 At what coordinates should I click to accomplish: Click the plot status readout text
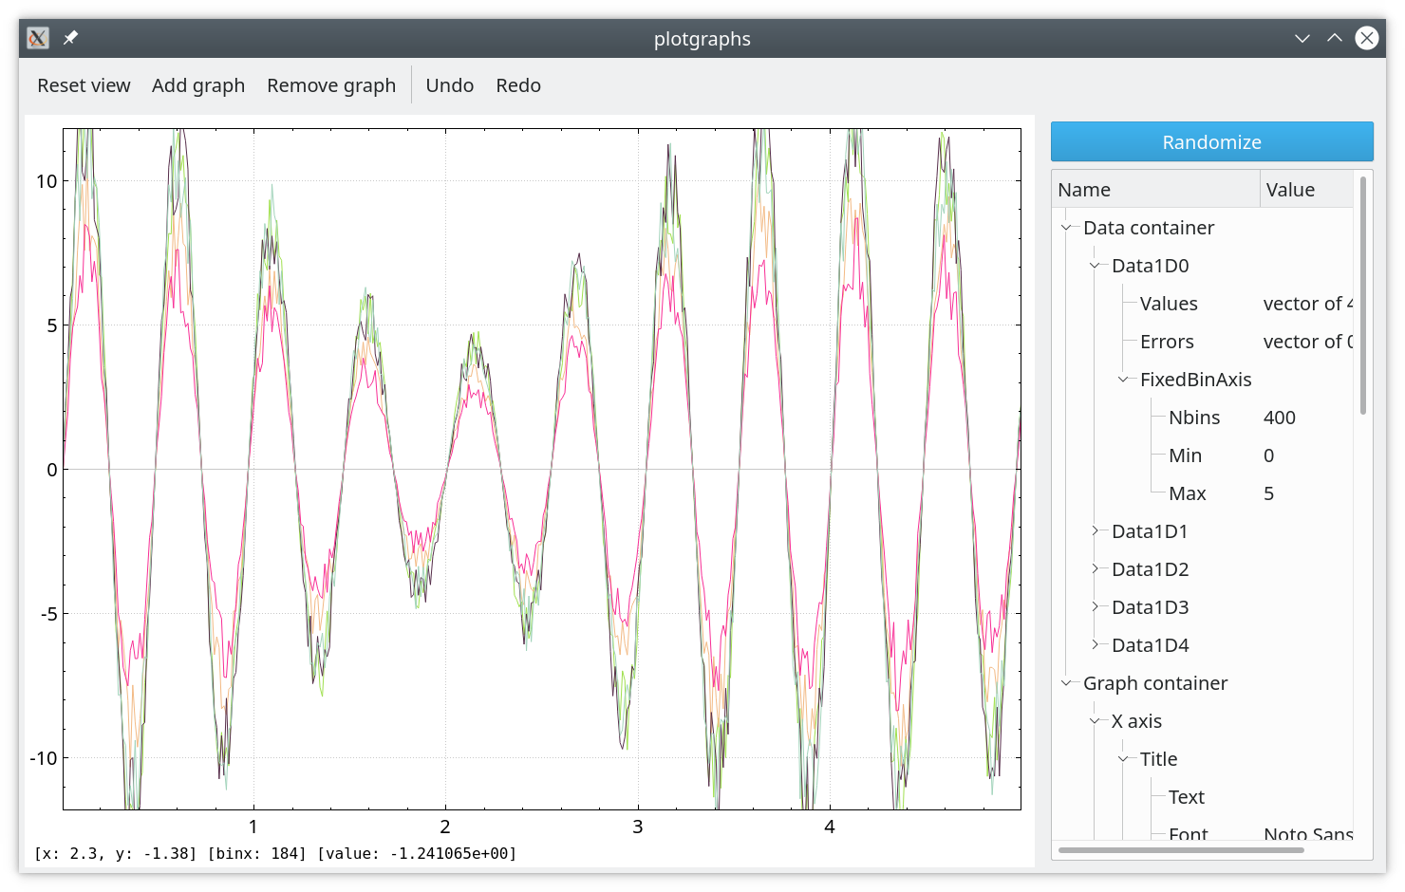pyautogui.click(x=275, y=853)
